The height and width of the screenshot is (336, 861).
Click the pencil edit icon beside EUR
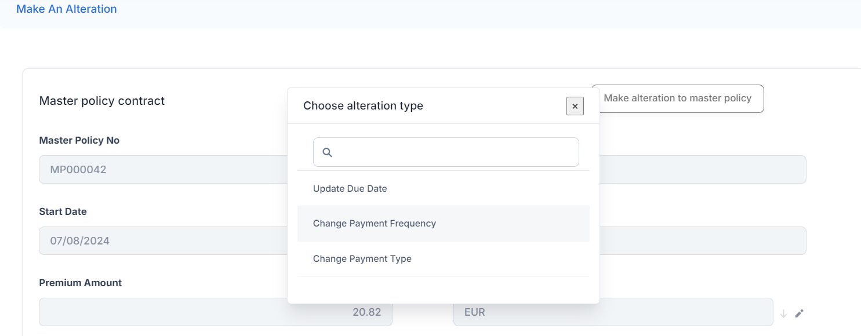[800, 313]
